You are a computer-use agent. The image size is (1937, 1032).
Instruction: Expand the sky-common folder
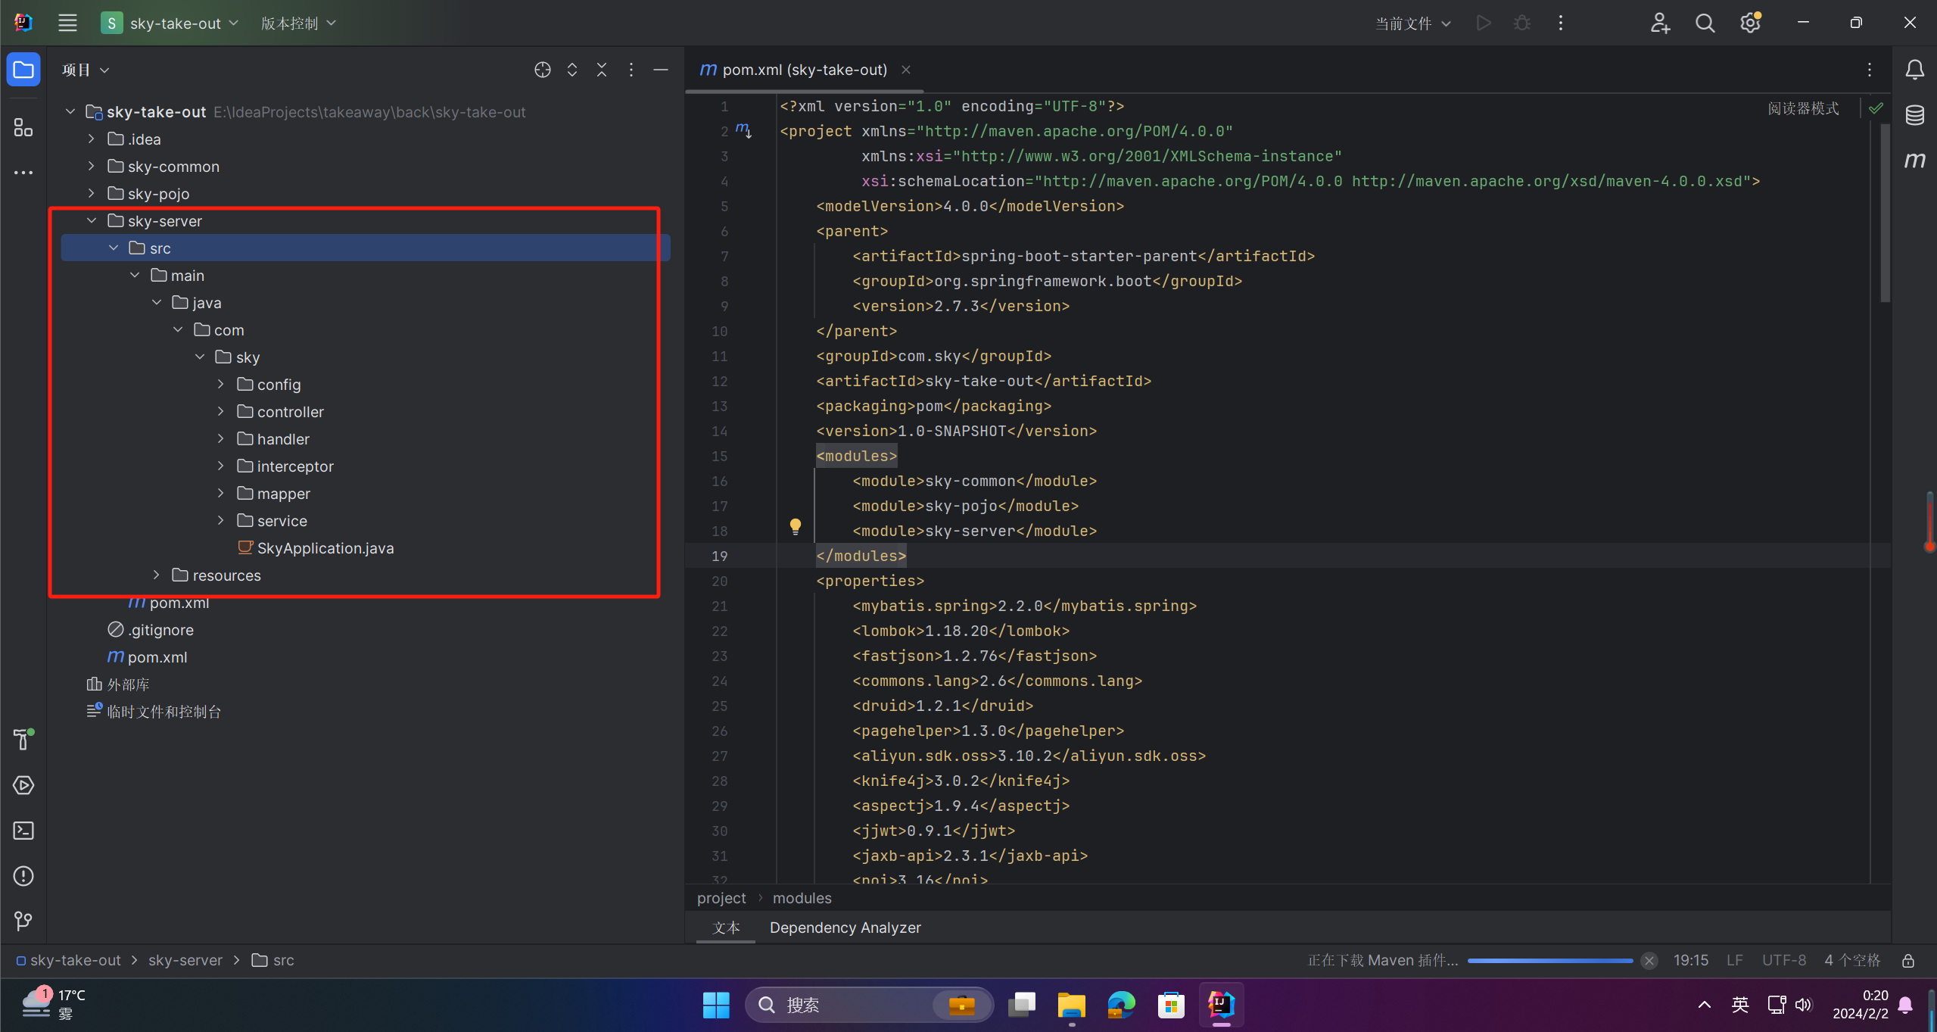[x=92, y=167]
